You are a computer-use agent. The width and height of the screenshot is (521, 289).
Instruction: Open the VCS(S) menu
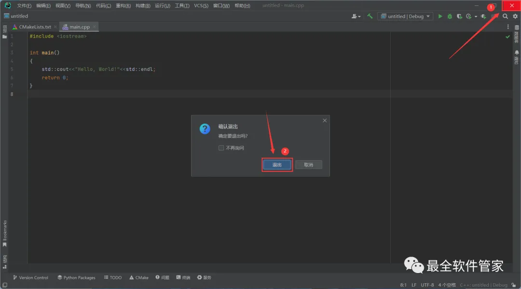pos(201,6)
